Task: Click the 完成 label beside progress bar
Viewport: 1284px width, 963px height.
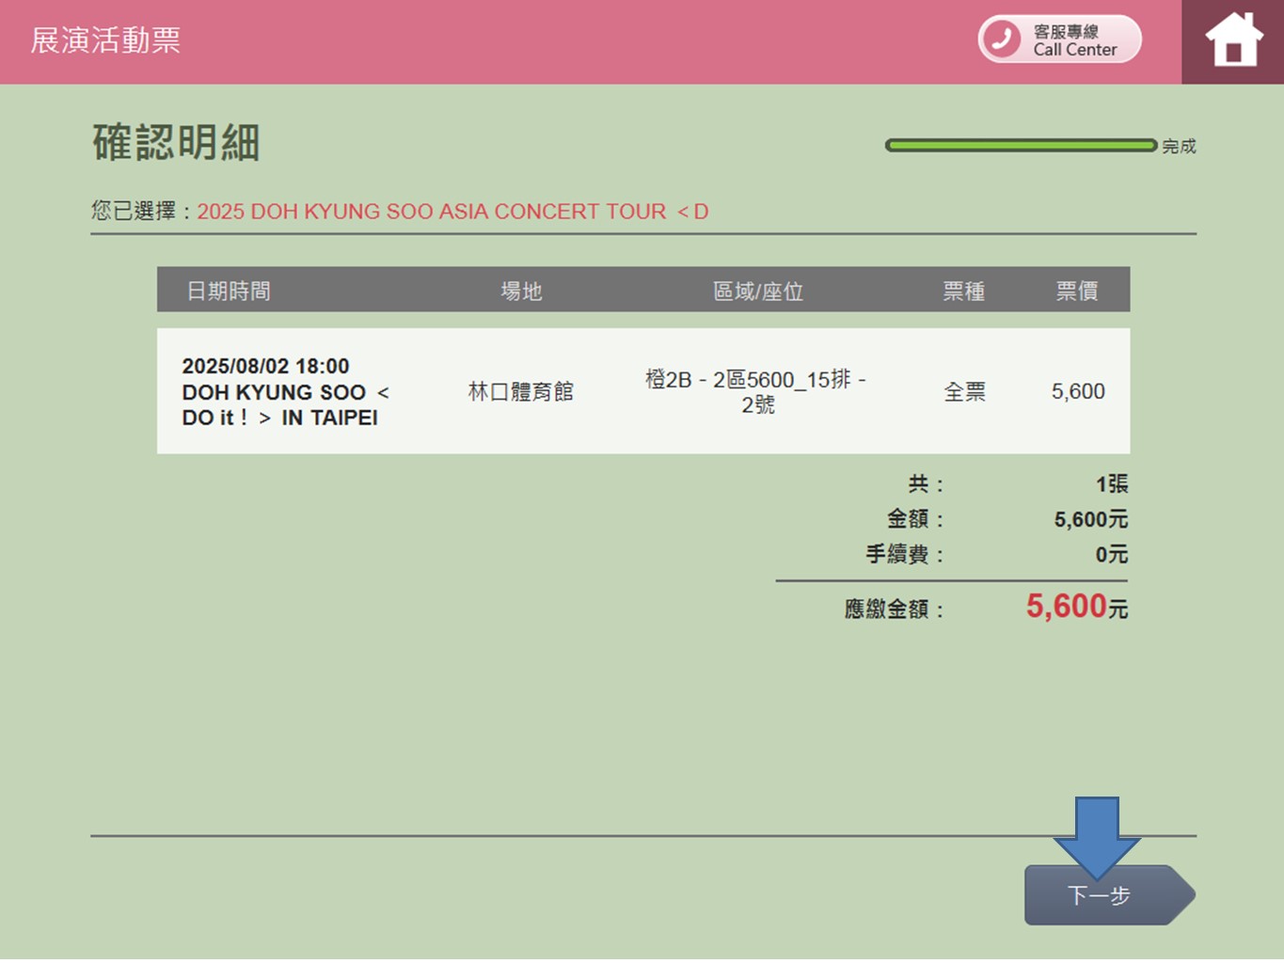Action: 1179,146
